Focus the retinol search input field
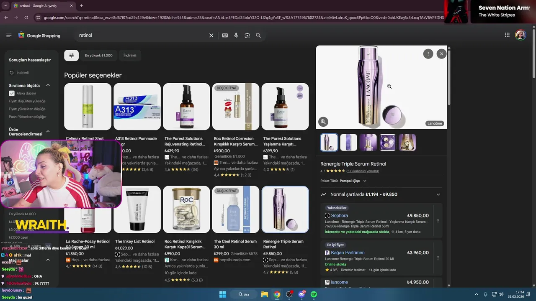The height and width of the screenshot is (301, 536). click(142, 36)
